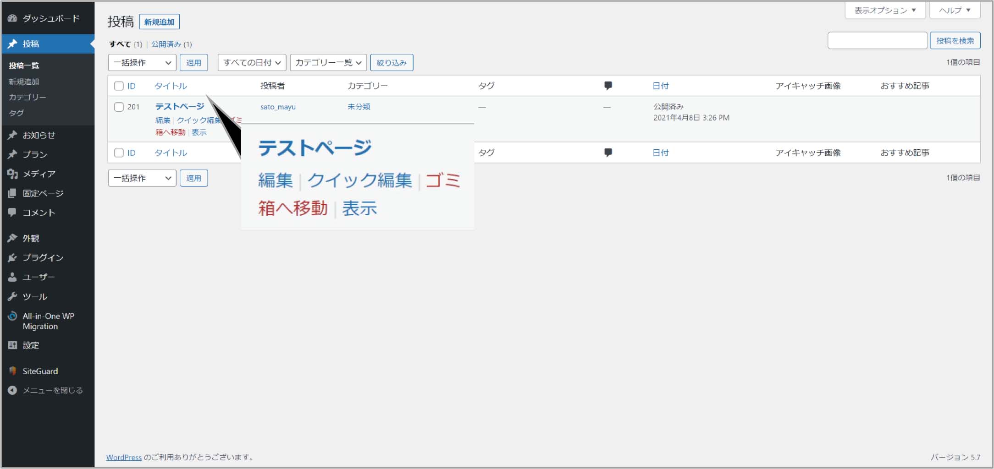Click the comment bubble column header icon
This screenshot has height=469, width=994.
click(x=608, y=86)
